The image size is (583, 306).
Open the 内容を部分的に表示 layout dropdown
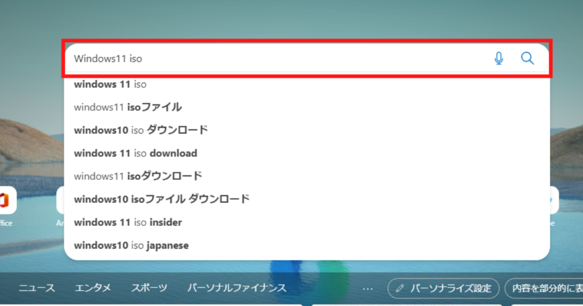544,288
